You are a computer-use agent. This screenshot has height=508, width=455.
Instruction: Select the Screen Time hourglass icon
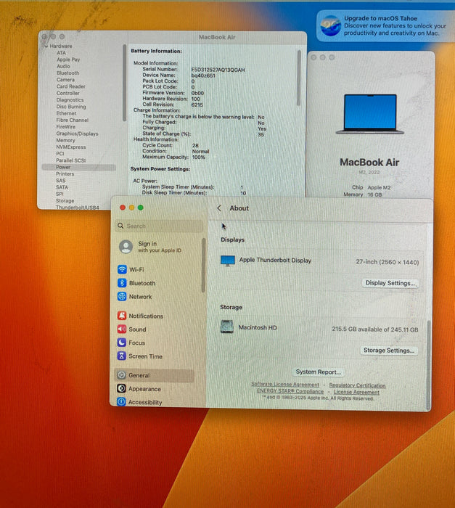121,356
